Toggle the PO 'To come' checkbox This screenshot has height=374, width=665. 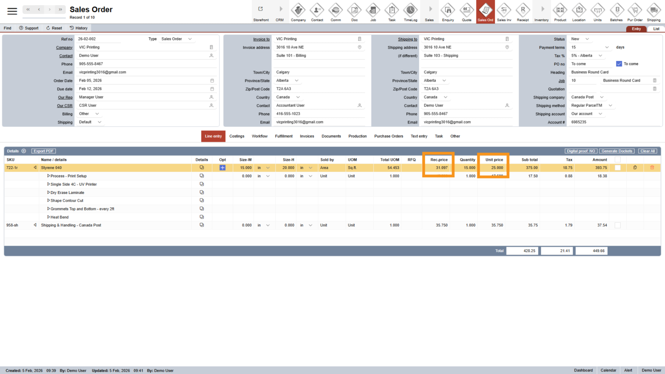point(619,64)
